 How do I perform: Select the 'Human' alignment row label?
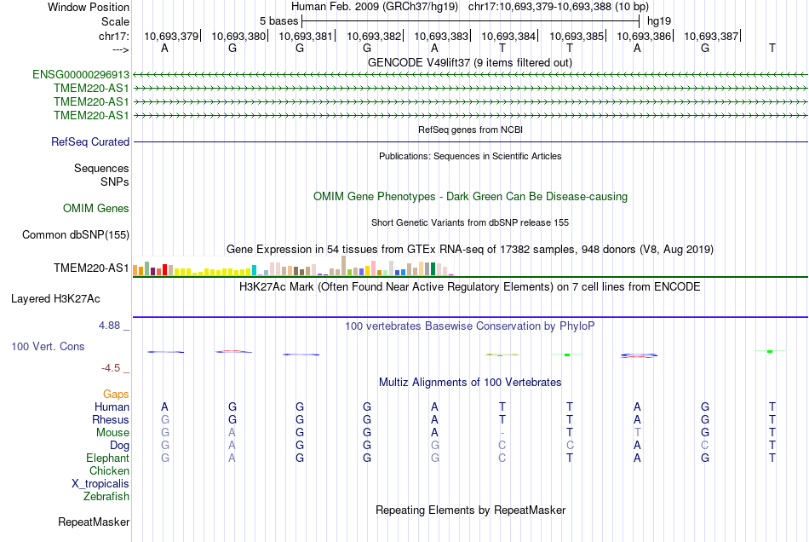click(112, 407)
